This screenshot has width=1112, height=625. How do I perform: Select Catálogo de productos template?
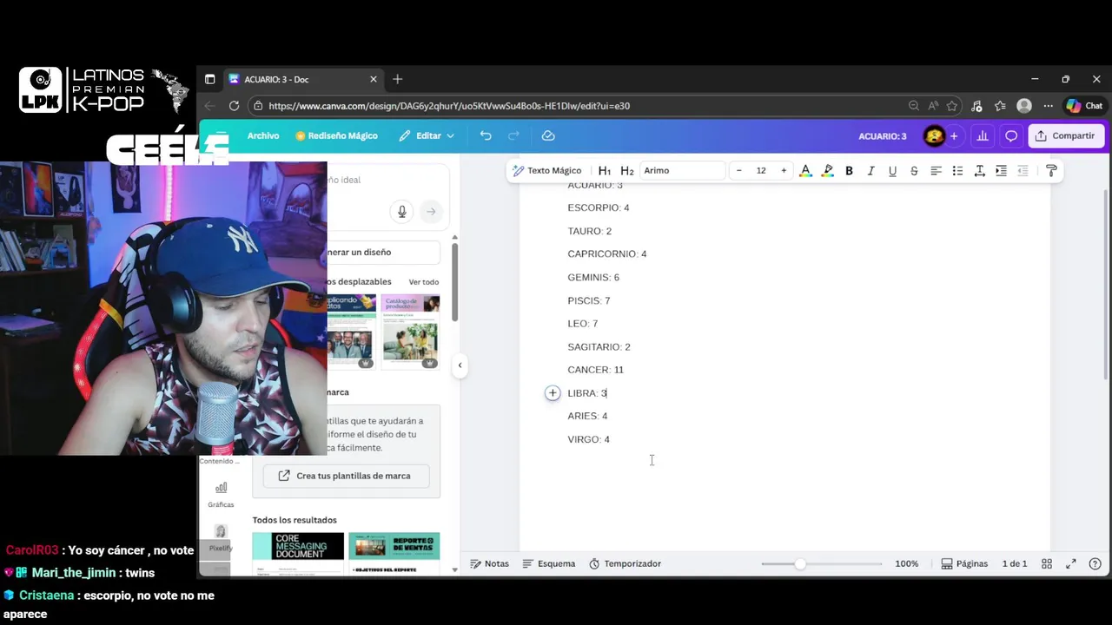click(410, 332)
